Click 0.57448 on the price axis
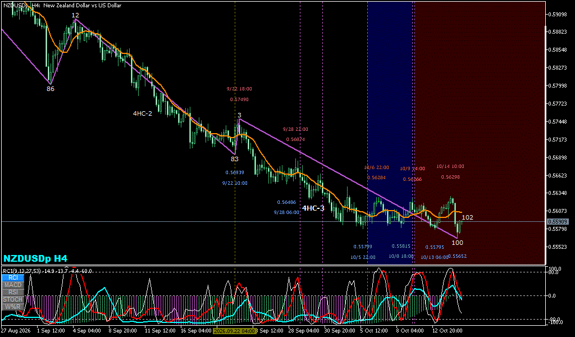The width and height of the screenshot is (575, 337). tap(558, 121)
